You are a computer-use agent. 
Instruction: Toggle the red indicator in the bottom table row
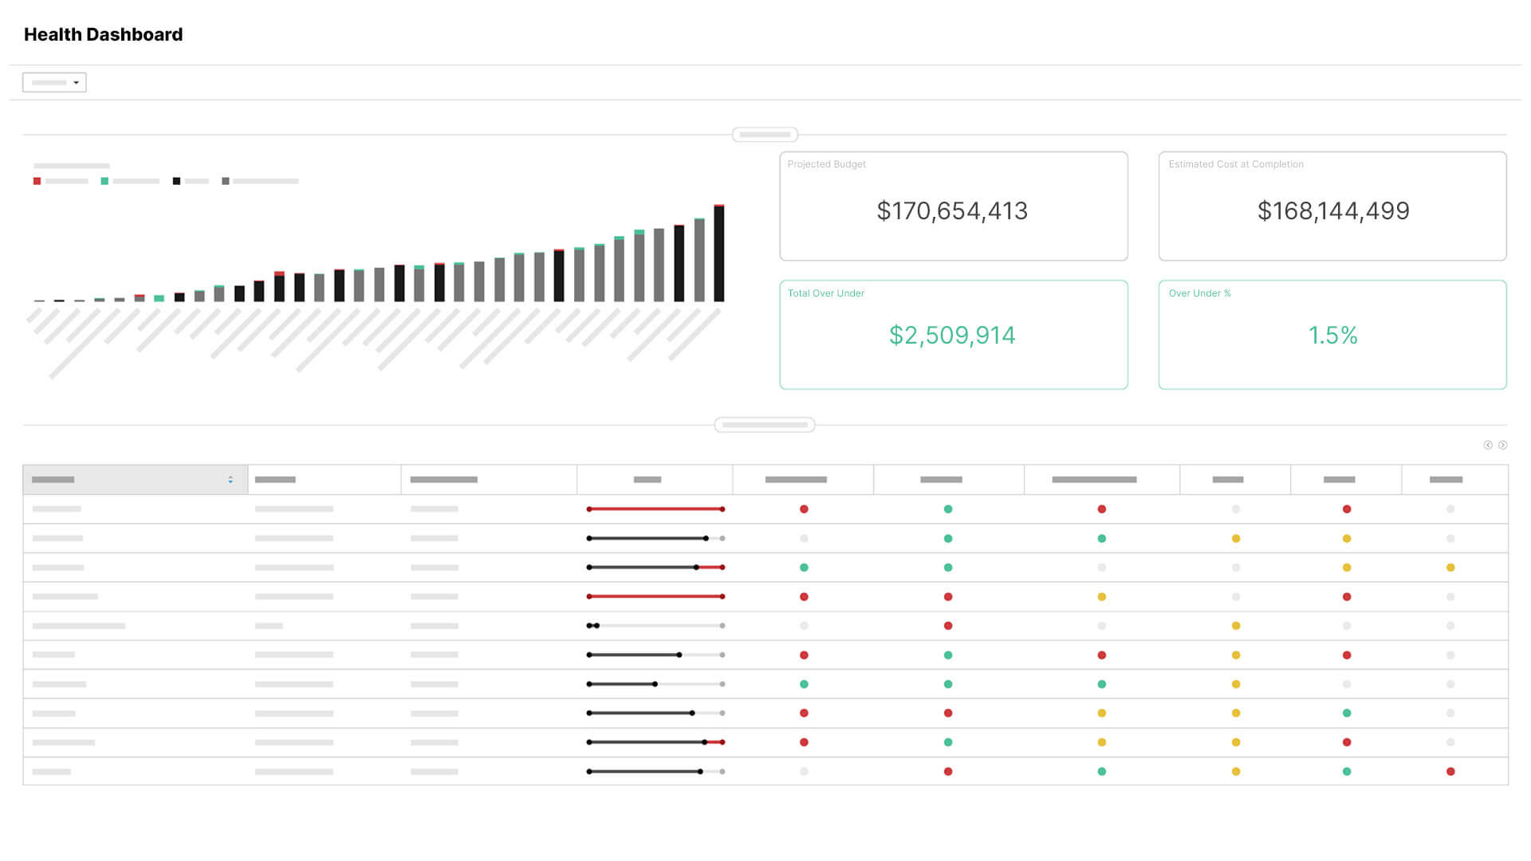(x=1449, y=771)
